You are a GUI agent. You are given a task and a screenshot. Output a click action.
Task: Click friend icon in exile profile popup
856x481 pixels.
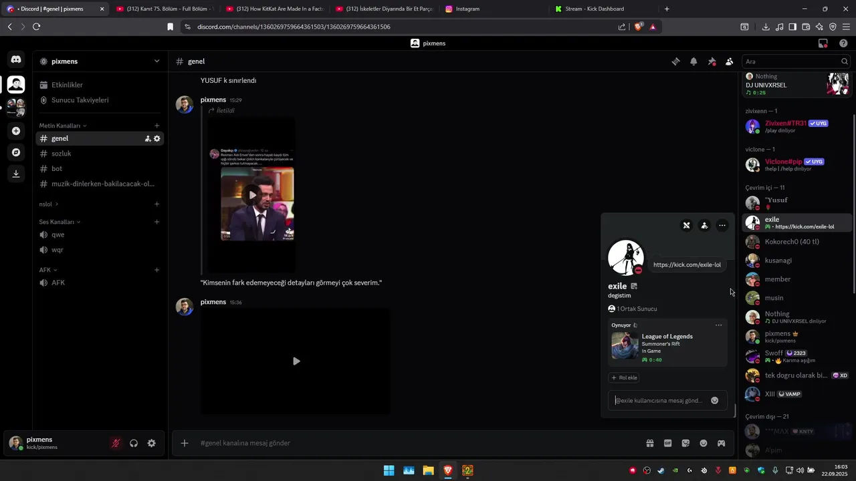704,226
